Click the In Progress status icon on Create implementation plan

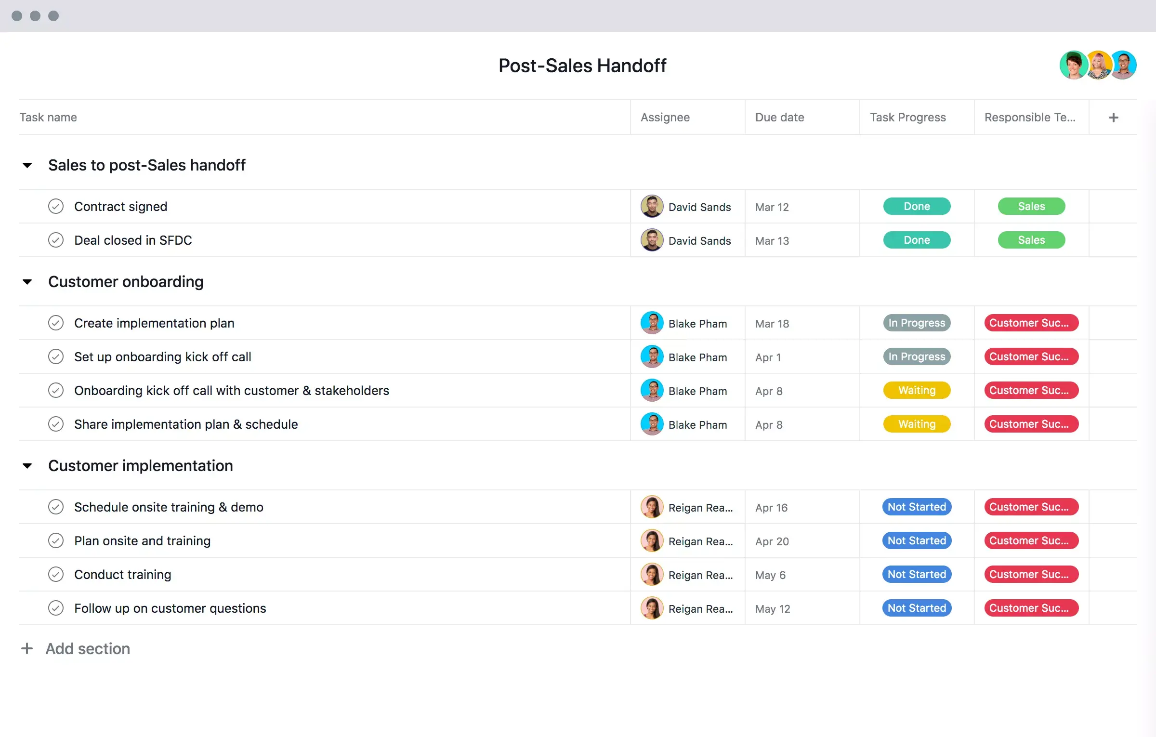coord(916,323)
